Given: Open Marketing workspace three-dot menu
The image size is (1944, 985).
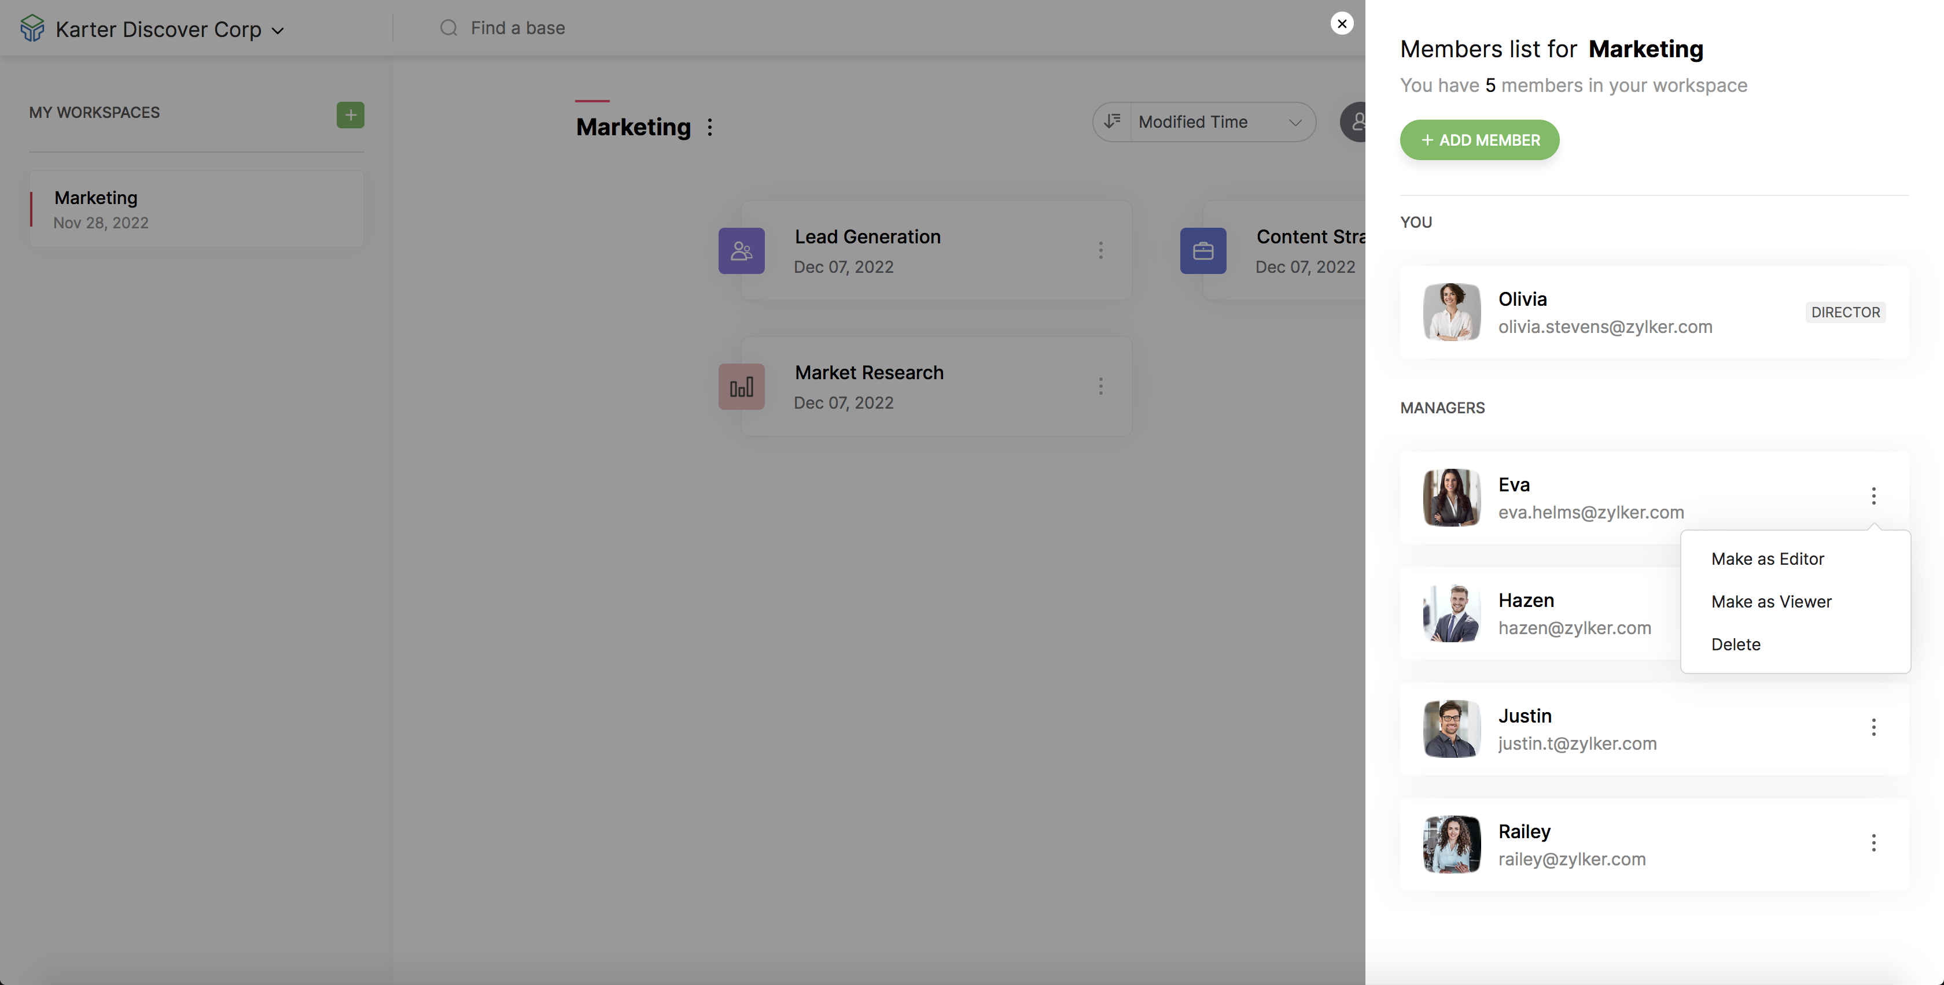Looking at the screenshot, I should (709, 128).
